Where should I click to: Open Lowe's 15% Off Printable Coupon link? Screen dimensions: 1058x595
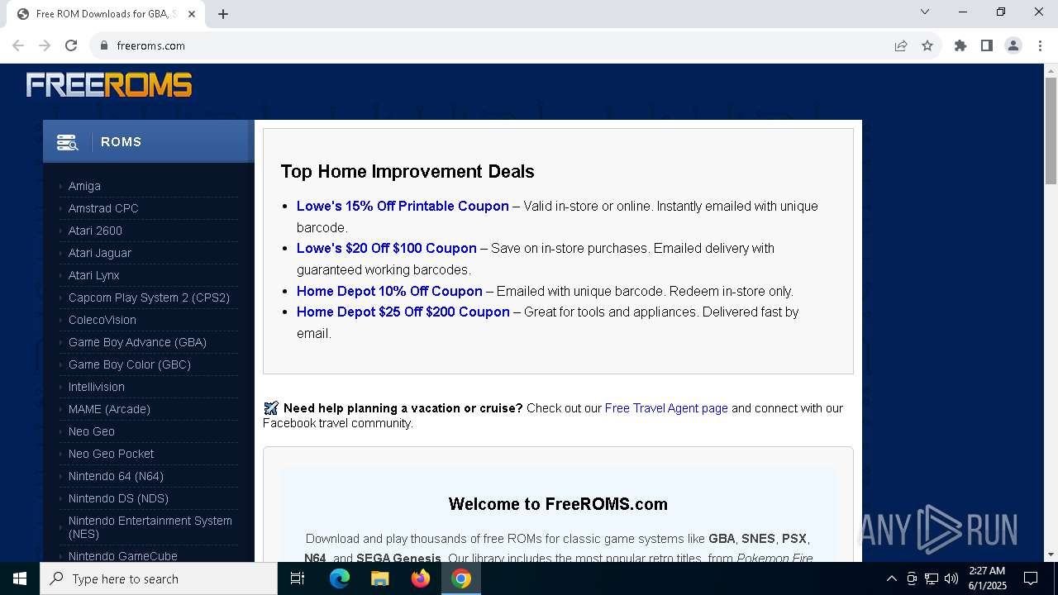click(x=403, y=206)
